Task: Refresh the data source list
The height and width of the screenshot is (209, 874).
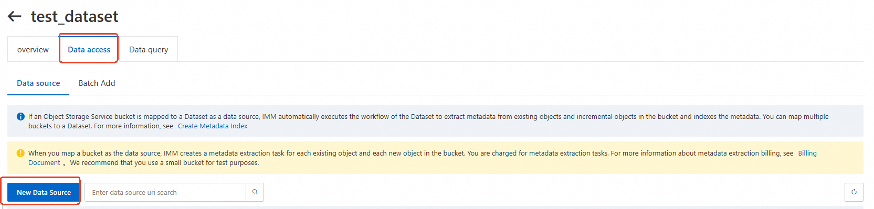Action: click(x=854, y=192)
